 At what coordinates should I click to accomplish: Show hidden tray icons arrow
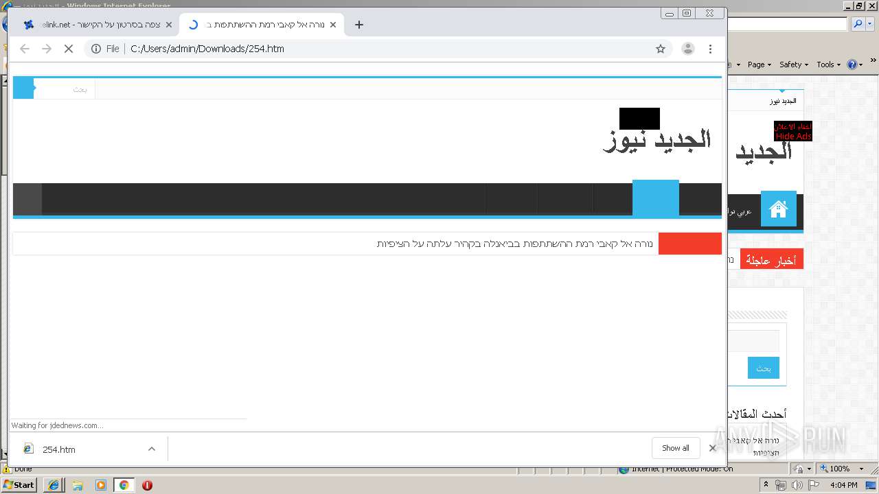click(x=766, y=485)
